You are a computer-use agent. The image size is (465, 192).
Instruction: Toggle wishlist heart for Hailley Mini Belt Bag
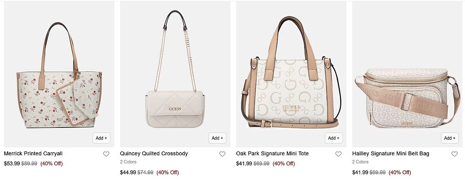coord(455,154)
